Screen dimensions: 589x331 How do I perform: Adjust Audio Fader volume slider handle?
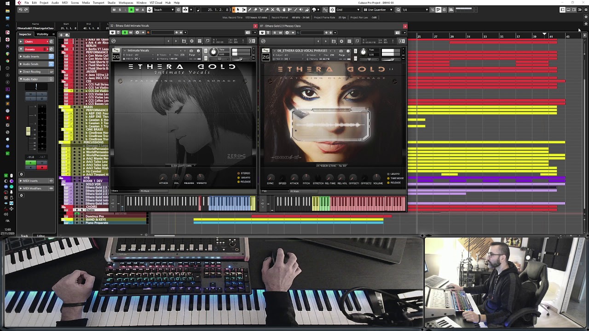[28, 131]
